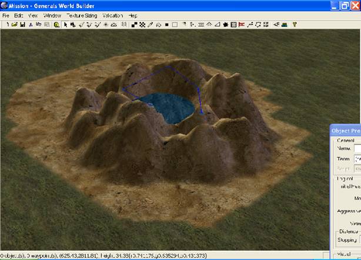Click the patterned square icon left of the red flag
The height and width of the screenshot is (260, 361).
(x=233, y=24)
